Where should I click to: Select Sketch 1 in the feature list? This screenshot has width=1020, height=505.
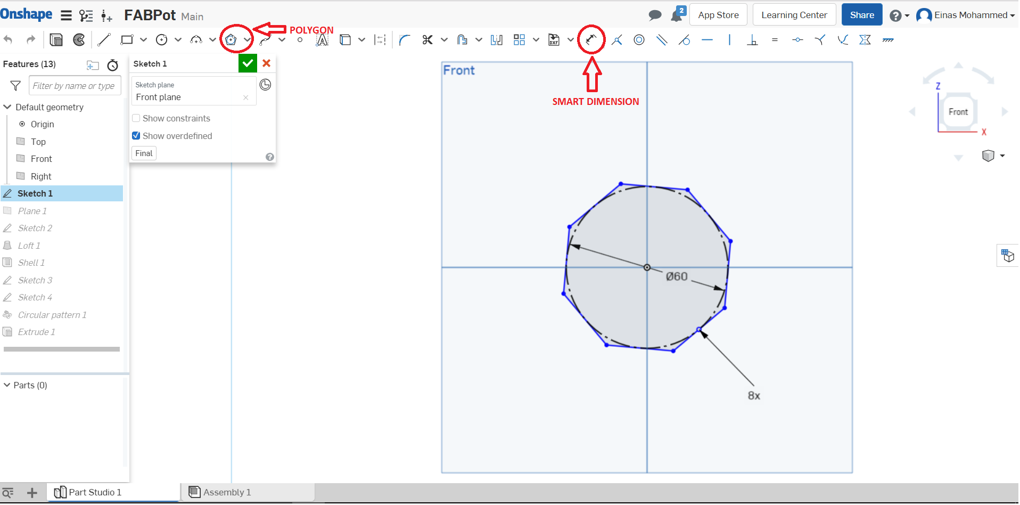click(62, 193)
